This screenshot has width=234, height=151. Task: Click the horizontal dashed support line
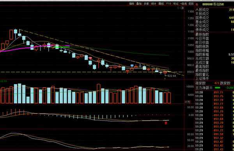pyautogui.click(x=92, y=72)
